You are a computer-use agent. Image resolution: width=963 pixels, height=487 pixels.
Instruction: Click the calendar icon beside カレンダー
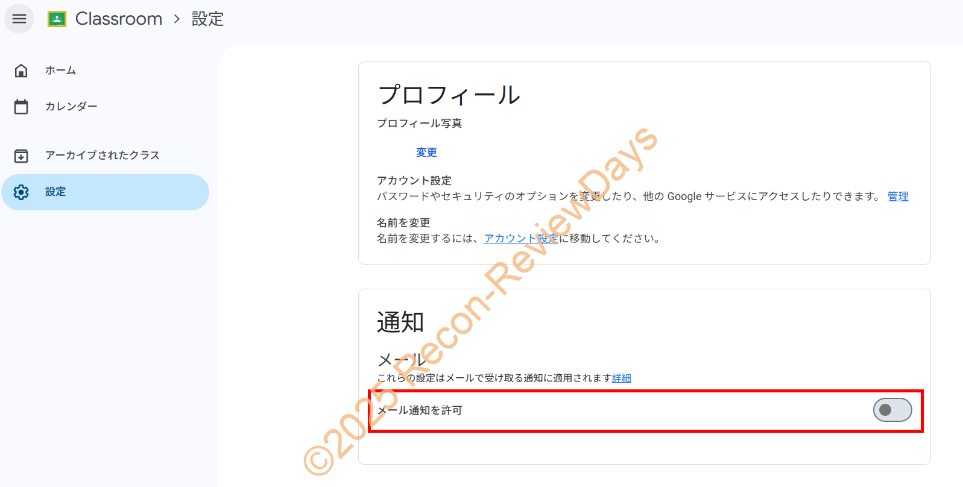click(x=21, y=107)
